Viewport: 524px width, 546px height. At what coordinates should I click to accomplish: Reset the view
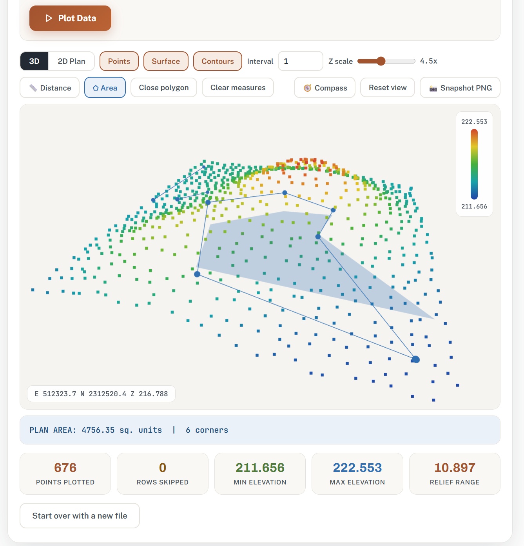(x=388, y=87)
